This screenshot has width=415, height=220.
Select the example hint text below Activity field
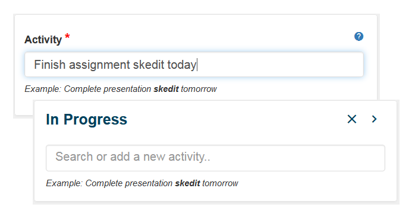click(x=121, y=89)
